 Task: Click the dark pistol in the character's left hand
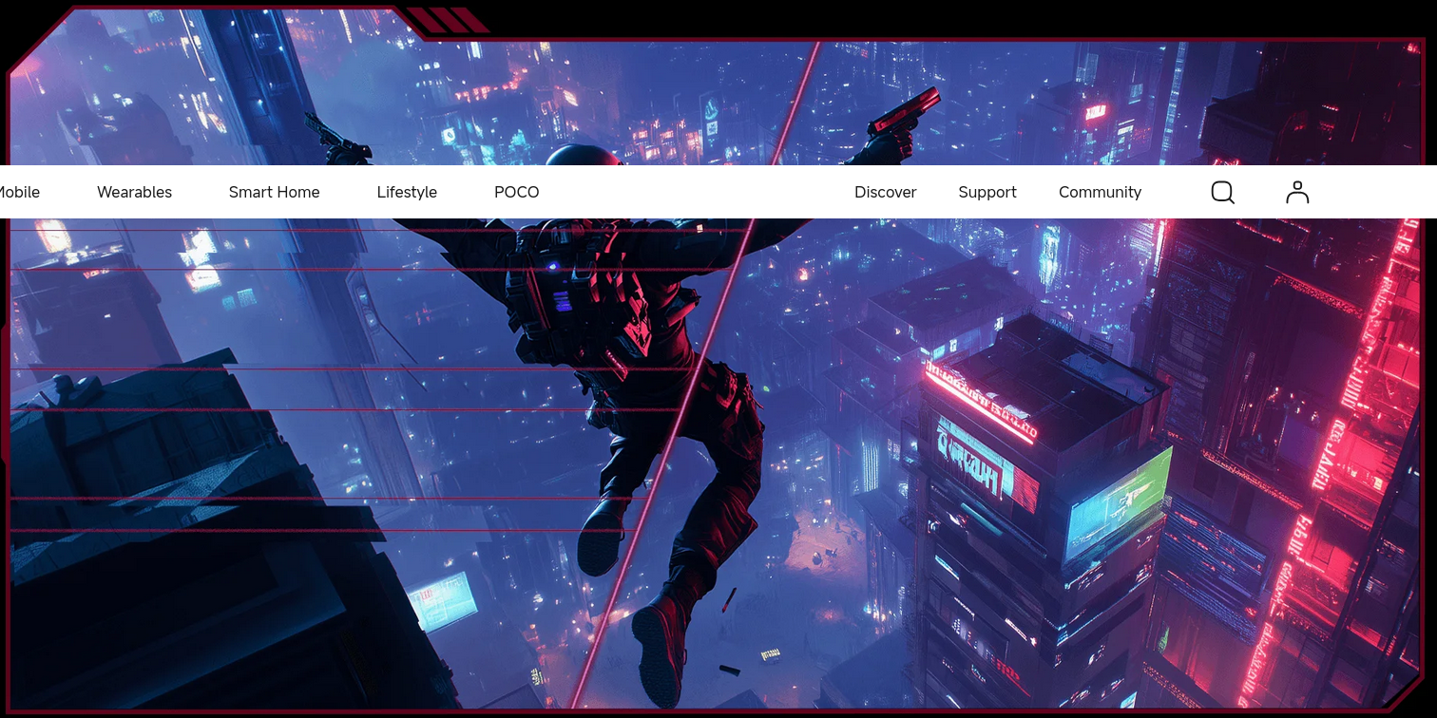335,140
